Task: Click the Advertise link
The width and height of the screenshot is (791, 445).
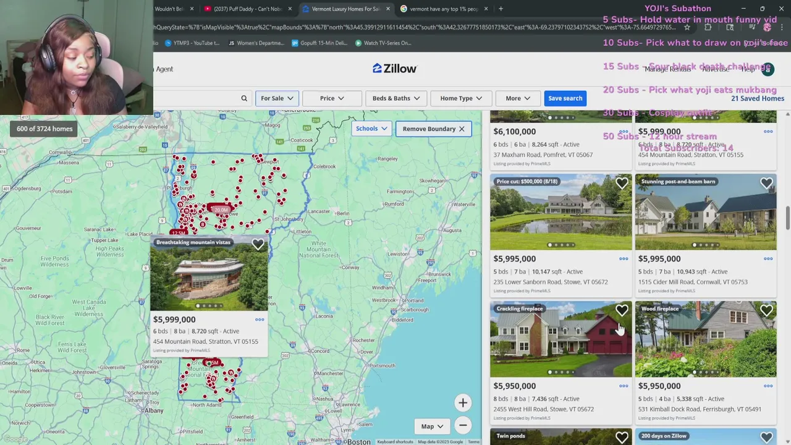Action: coord(715,69)
